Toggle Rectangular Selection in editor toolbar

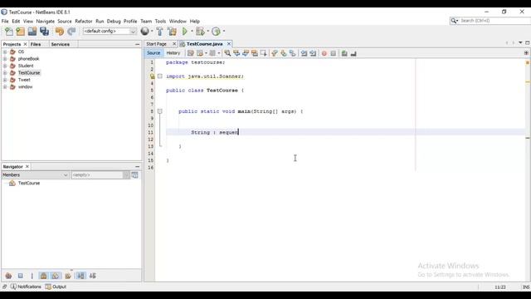264,53
